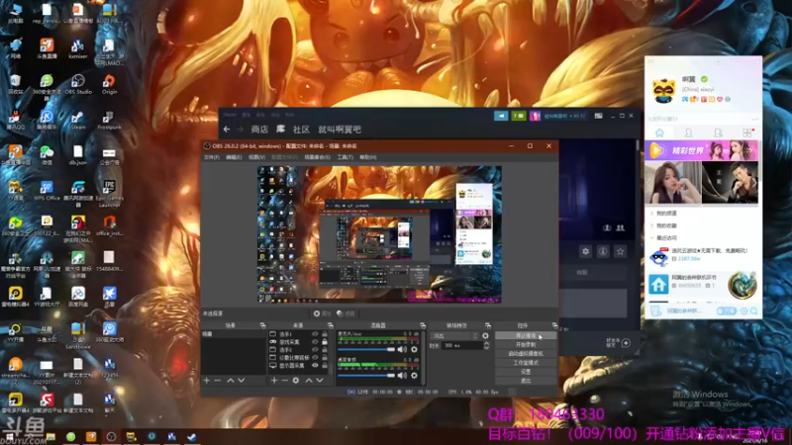
Task: Click the transition duration 300 ms field
Action: point(462,345)
